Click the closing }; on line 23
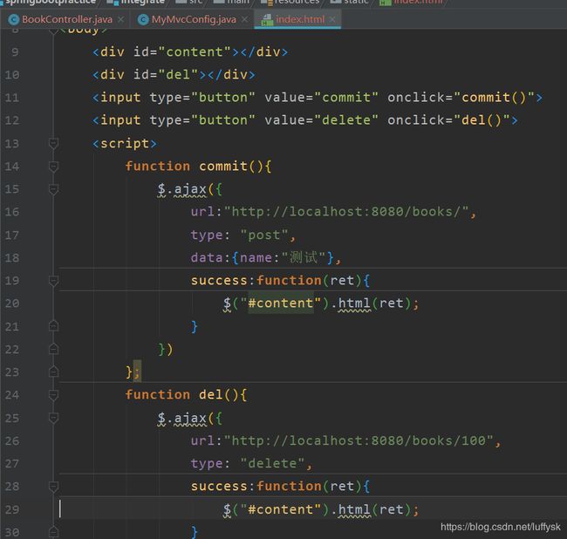The width and height of the screenshot is (567, 539). tap(133, 372)
